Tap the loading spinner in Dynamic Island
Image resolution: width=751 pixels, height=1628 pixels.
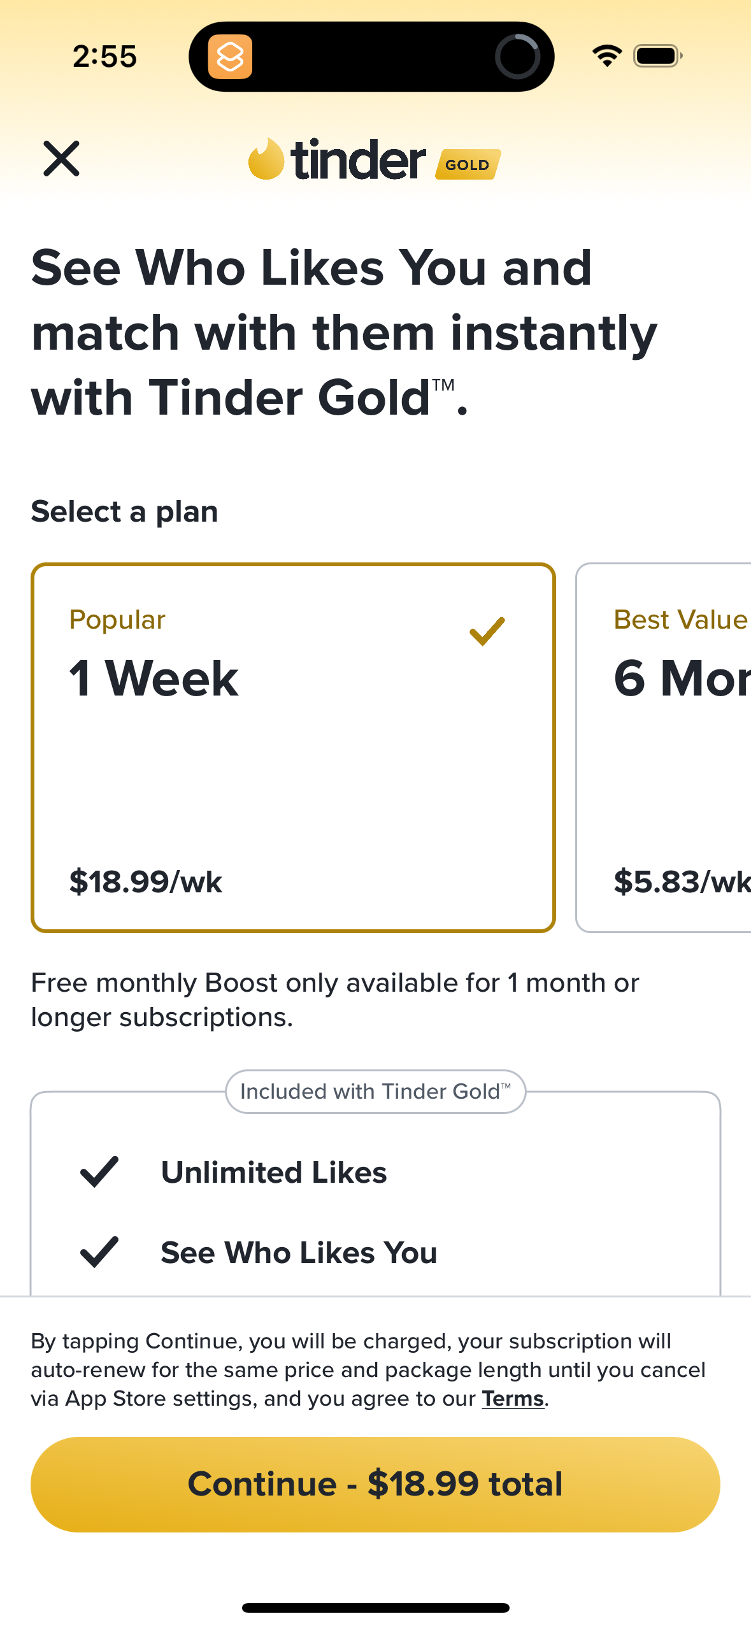(x=517, y=57)
